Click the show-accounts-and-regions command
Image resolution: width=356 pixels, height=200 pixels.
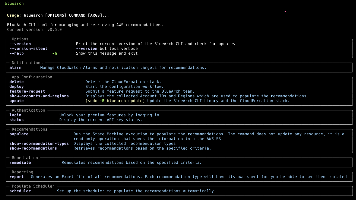pos(39,96)
